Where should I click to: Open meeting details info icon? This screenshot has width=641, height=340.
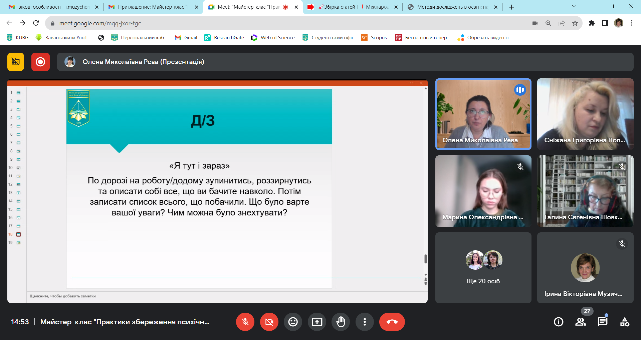(x=559, y=322)
